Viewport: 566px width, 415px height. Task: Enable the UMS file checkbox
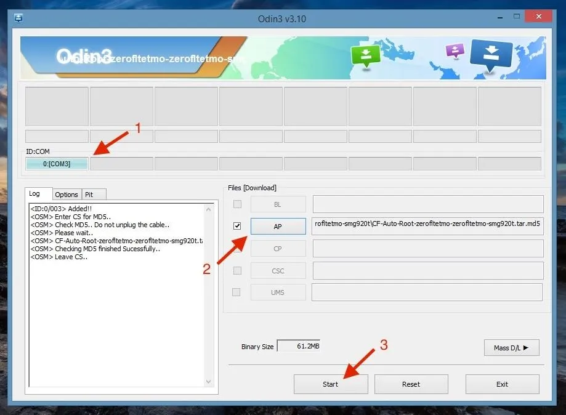(236, 292)
